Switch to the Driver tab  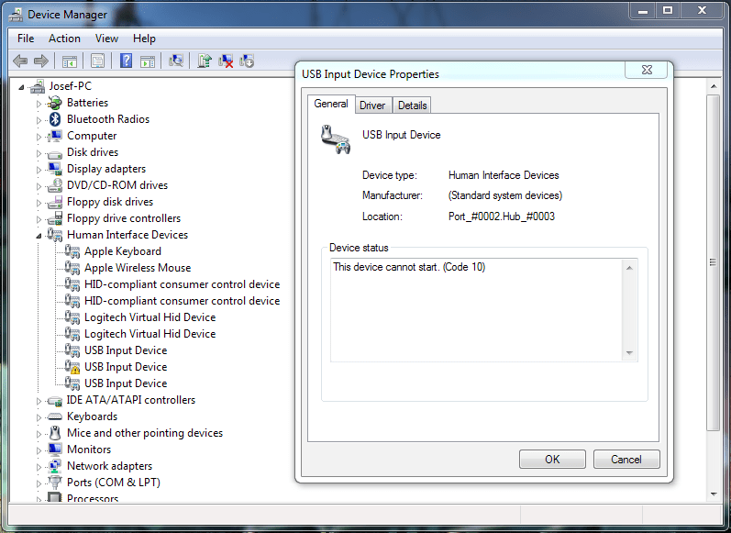(372, 105)
